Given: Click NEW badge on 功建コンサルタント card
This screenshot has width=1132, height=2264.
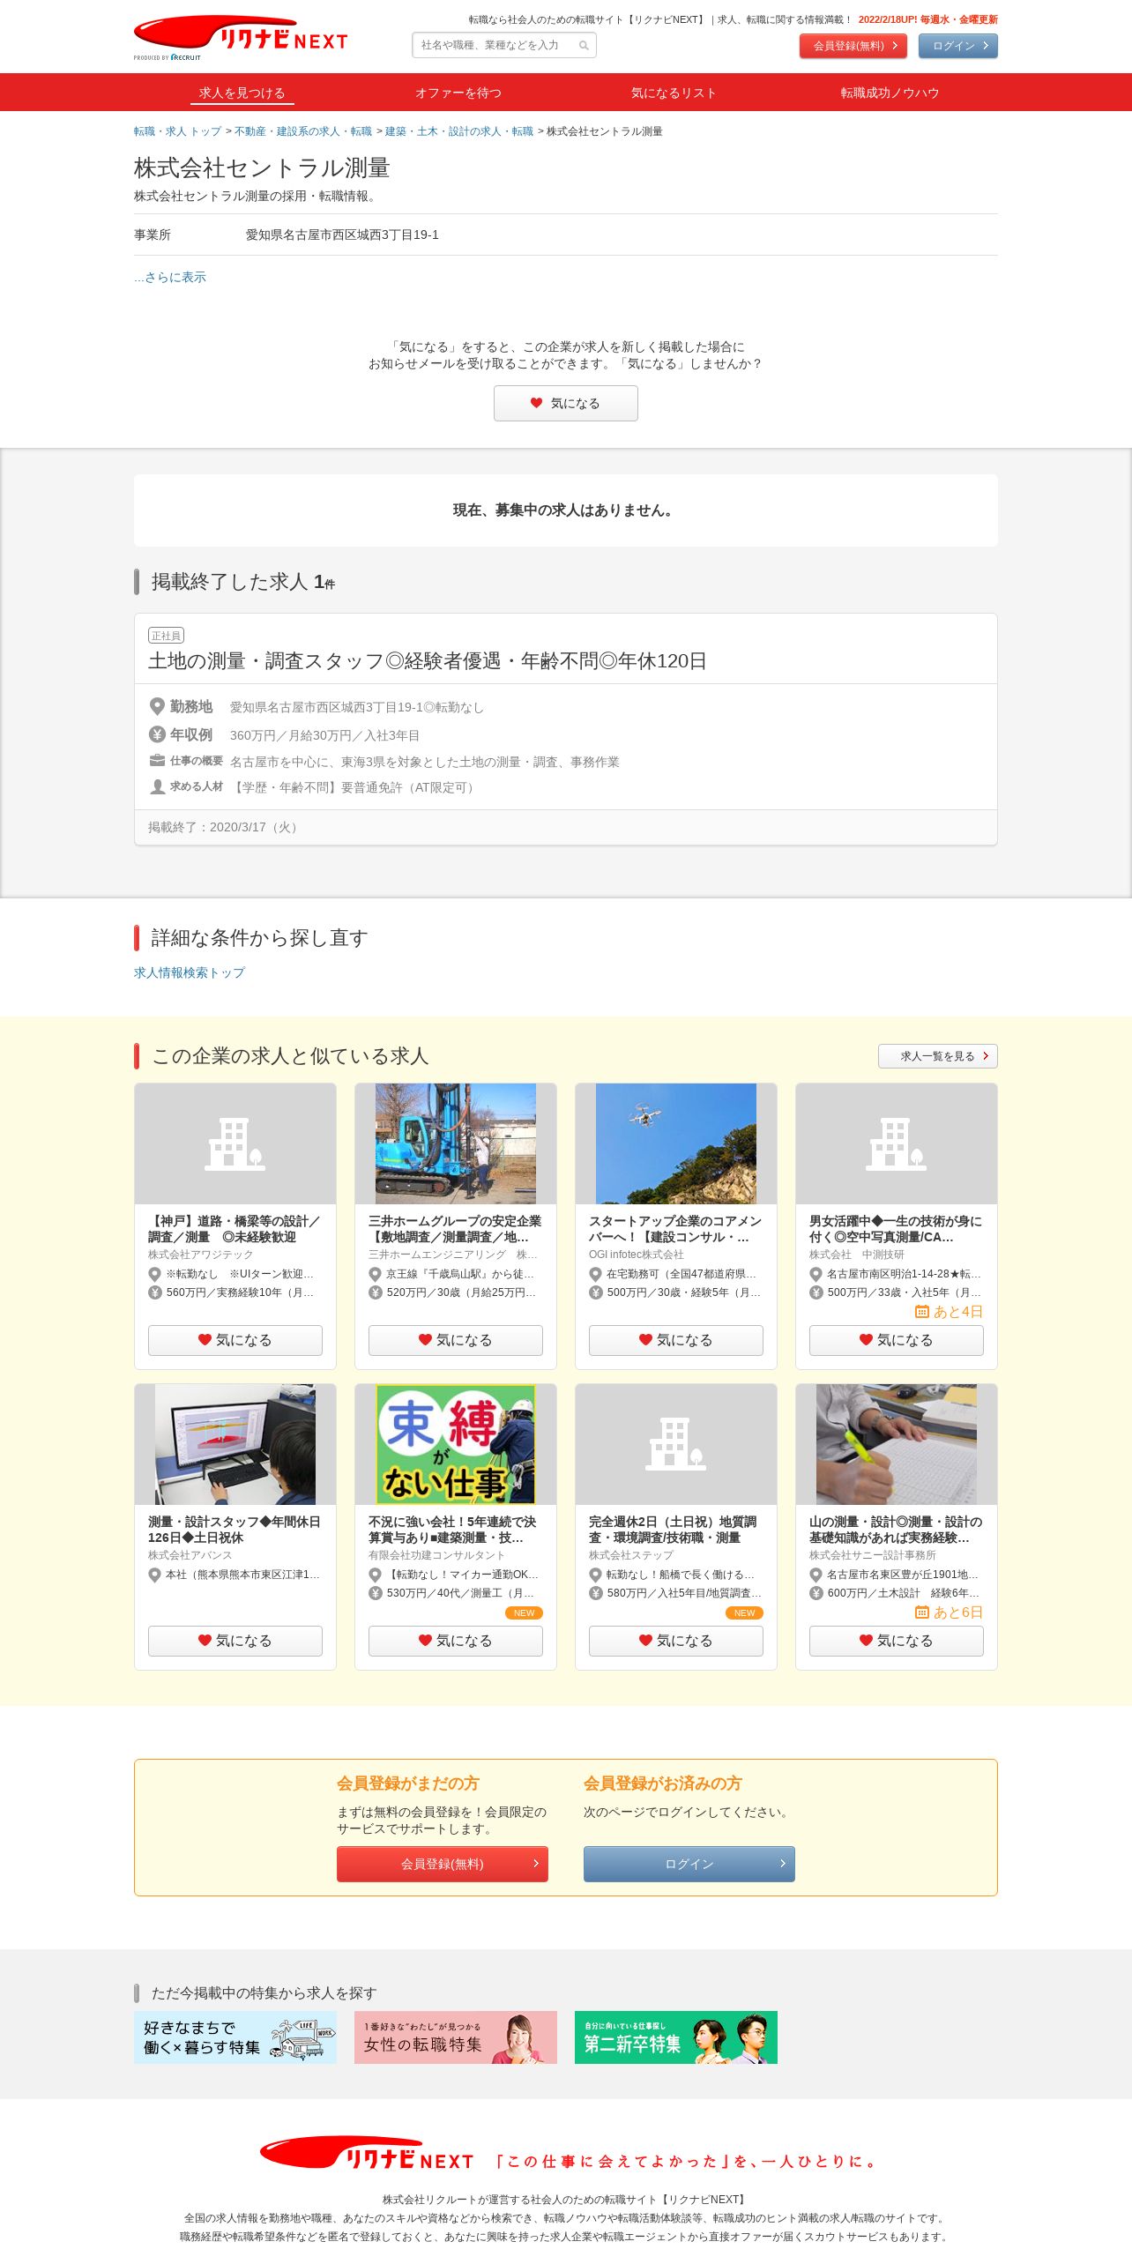Looking at the screenshot, I should [524, 1613].
